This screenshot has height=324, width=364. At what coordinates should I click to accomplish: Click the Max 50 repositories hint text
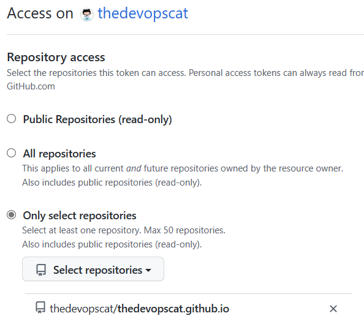coord(184,230)
